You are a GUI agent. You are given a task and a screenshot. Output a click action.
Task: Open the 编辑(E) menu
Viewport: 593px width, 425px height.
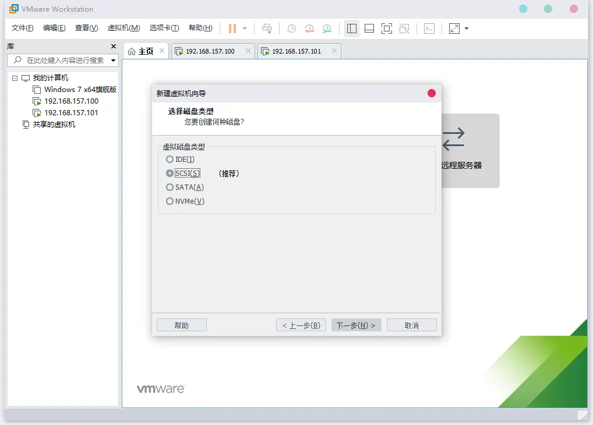(54, 28)
